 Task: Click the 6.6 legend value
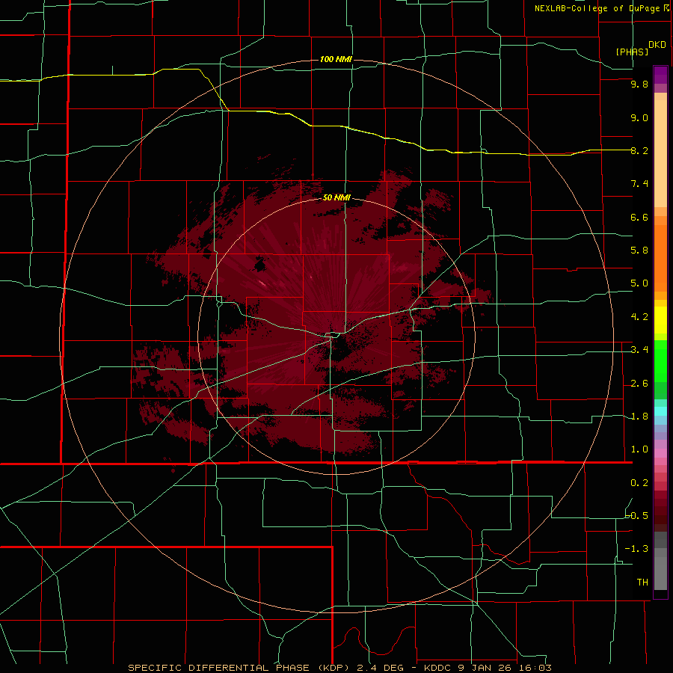point(639,217)
